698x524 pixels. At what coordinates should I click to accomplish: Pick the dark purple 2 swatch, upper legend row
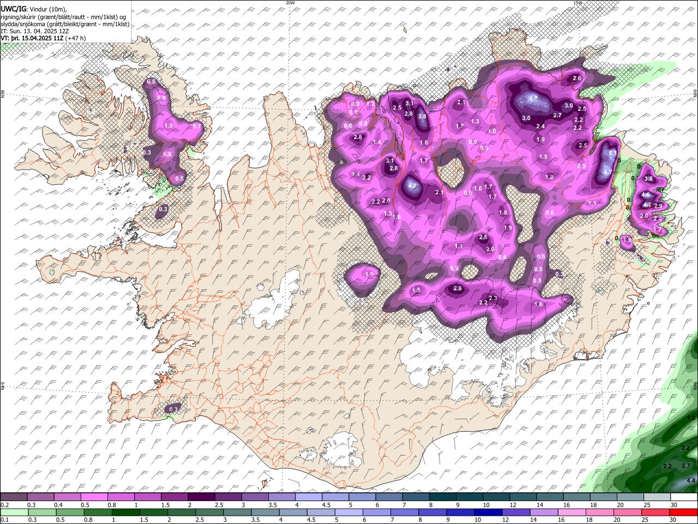click(201, 497)
